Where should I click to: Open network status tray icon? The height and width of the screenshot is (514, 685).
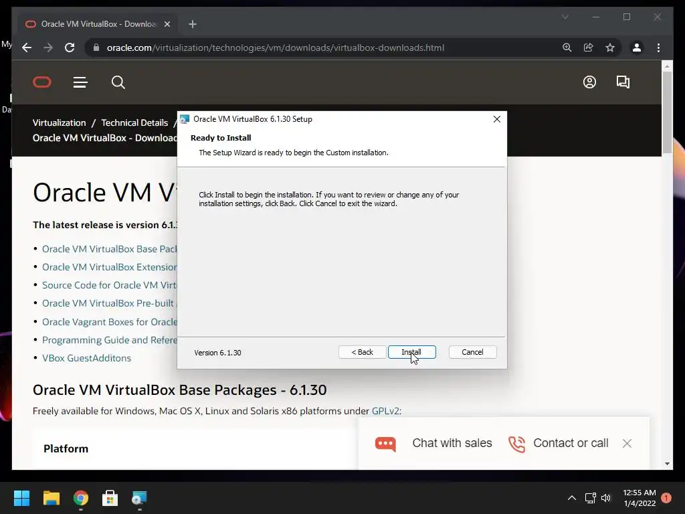pos(590,498)
